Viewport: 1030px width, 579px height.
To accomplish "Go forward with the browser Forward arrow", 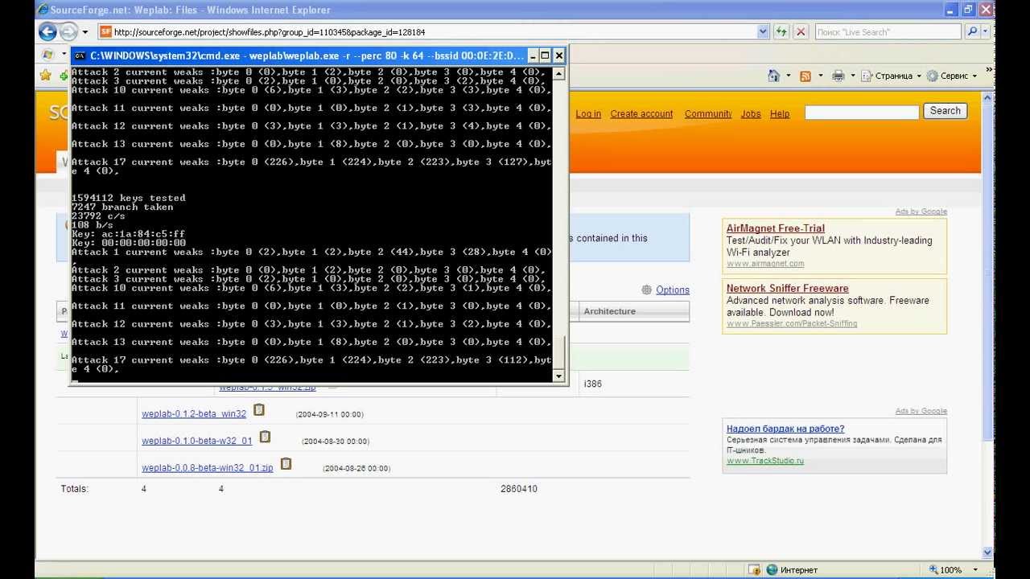I will pos(68,32).
